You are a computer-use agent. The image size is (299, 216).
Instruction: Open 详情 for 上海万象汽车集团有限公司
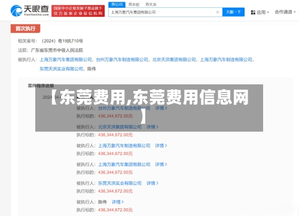[161, 165]
